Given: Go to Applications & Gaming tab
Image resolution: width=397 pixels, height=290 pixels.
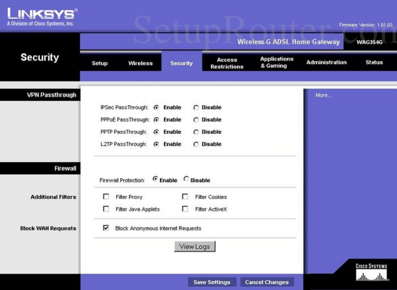Looking at the screenshot, I should pyautogui.click(x=277, y=62).
